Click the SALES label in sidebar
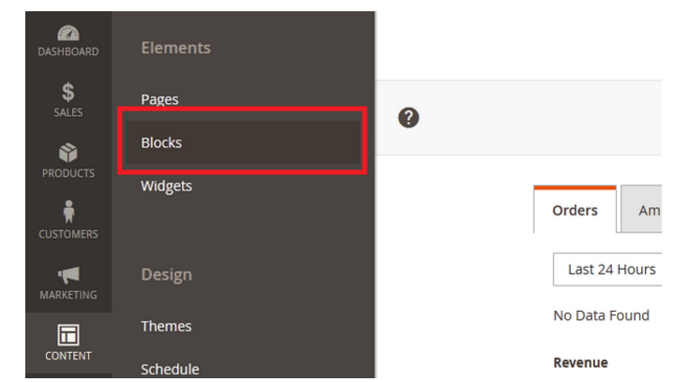The image size is (689, 382). click(68, 112)
